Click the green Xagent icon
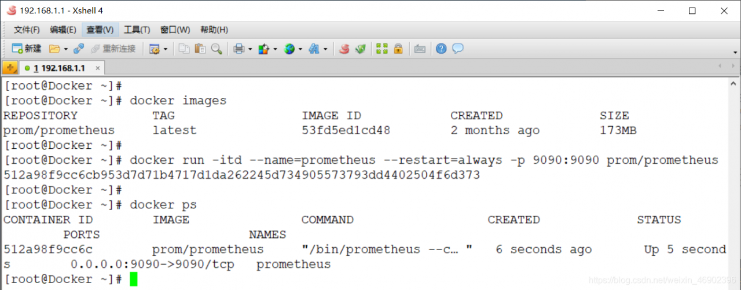Screen dimensions: 741x290 (360, 49)
